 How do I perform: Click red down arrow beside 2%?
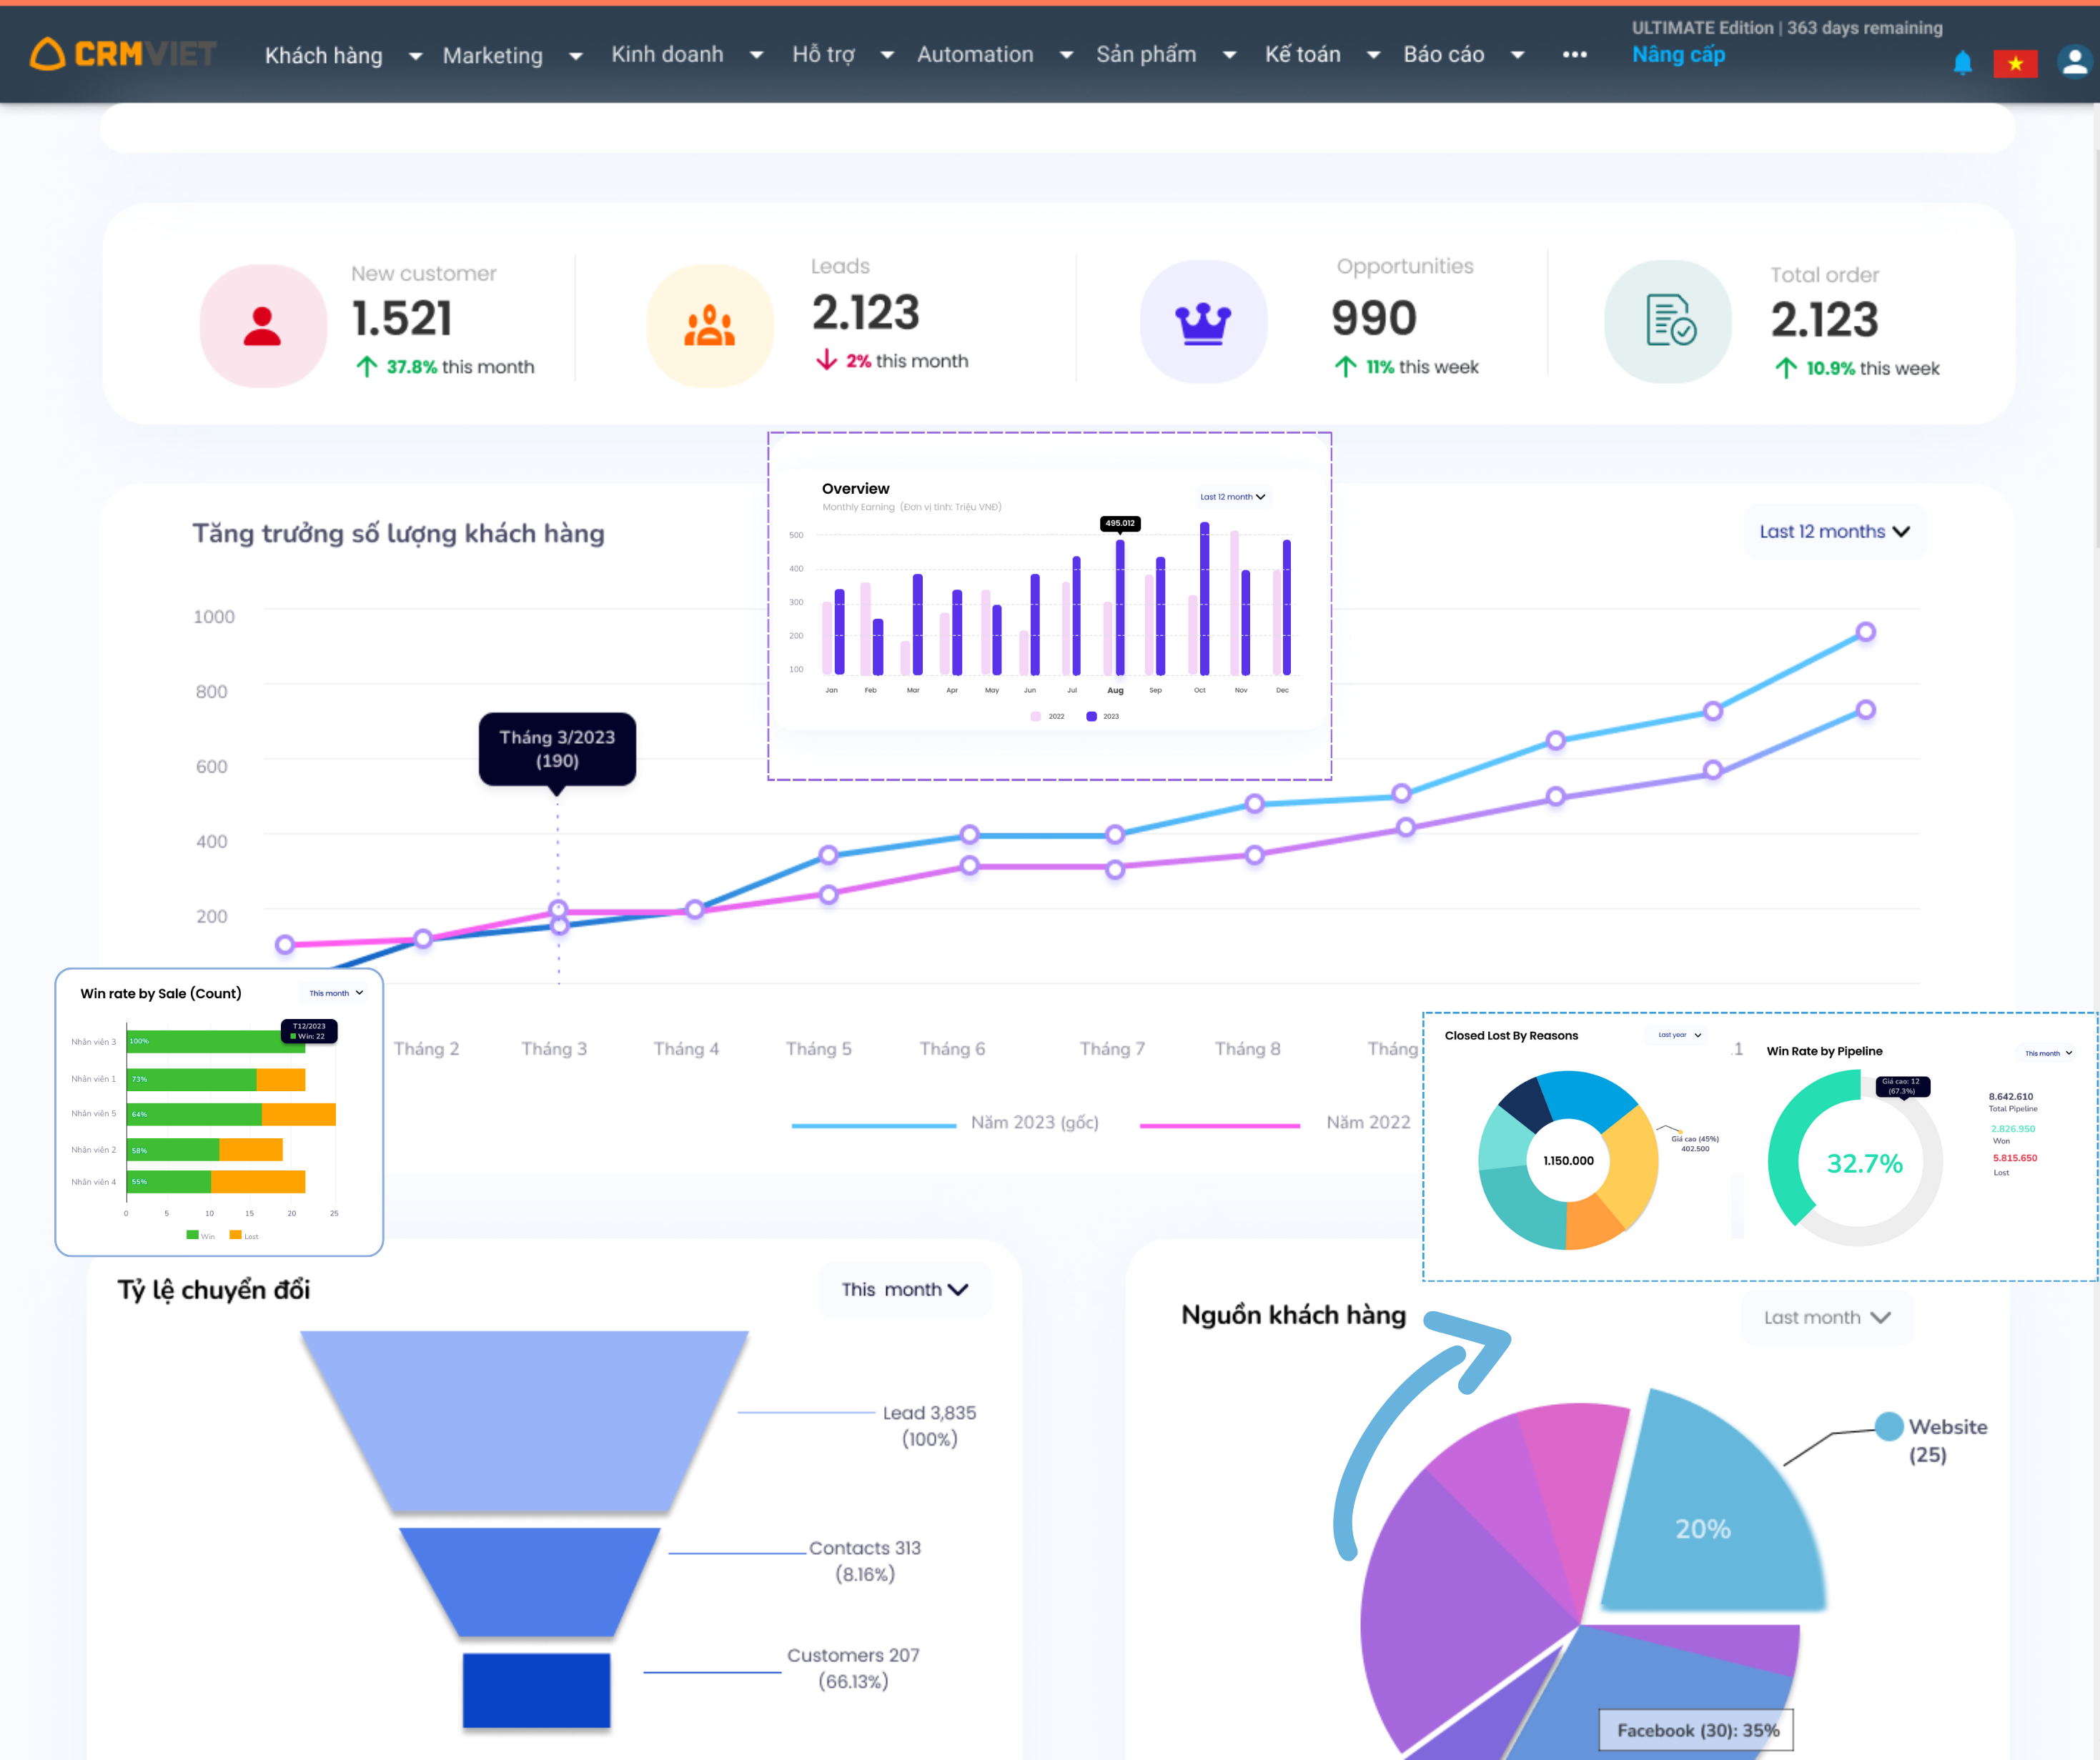(x=826, y=360)
